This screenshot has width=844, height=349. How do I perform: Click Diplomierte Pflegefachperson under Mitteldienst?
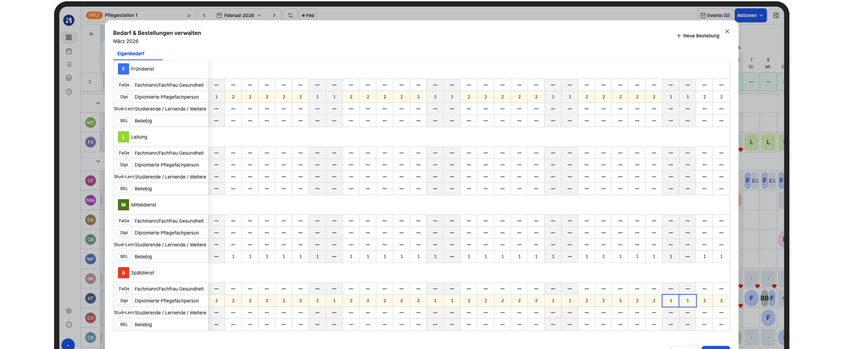[x=167, y=233]
